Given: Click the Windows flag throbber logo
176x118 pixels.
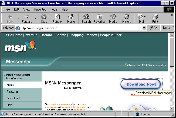Looking at the screenshot, I should [x=169, y=9].
